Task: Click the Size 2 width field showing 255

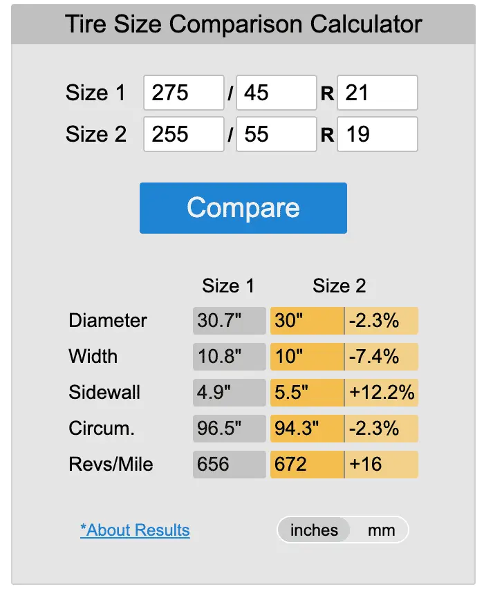Action: (x=183, y=134)
